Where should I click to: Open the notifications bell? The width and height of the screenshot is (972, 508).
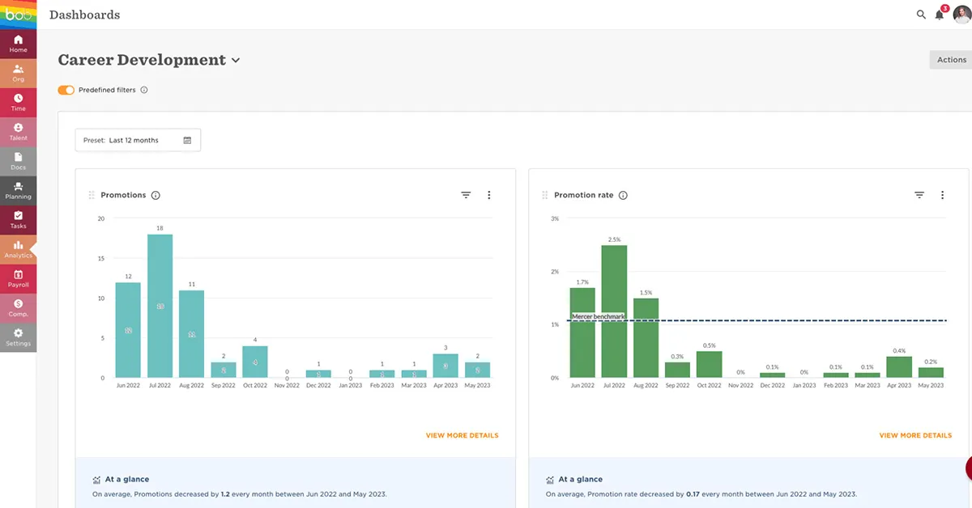[x=940, y=15]
